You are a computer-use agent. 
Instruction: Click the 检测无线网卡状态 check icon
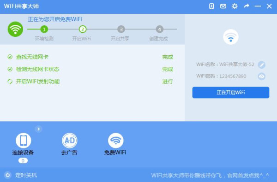(10, 69)
